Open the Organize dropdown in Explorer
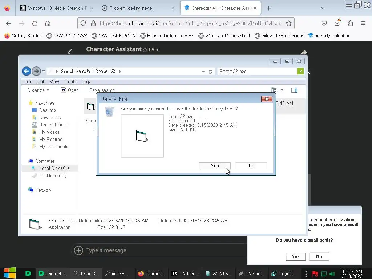The width and height of the screenshot is (372, 279). point(38,90)
